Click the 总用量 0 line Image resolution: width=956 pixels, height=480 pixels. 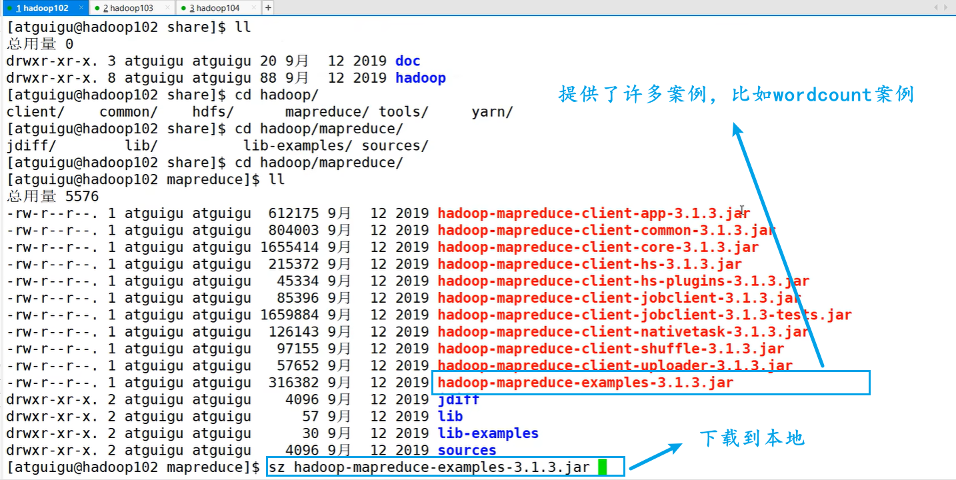(40, 44)
